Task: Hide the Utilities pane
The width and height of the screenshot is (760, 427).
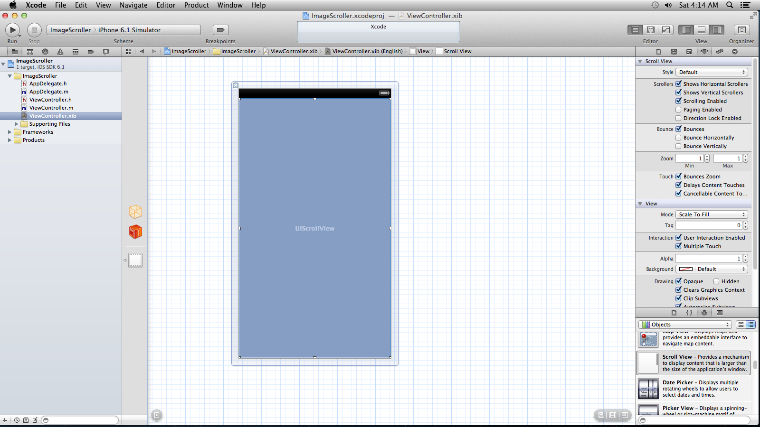Action: [x=717, y=30]
